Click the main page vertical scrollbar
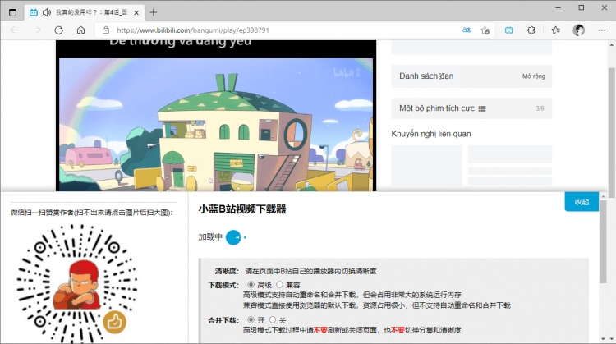The width and height of the screenshot is (616, 344). [x=612, y=132]
